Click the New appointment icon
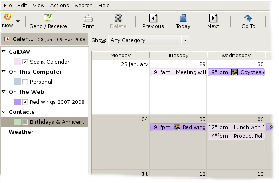This screenshot has height=183, width=279. [7, 17]
